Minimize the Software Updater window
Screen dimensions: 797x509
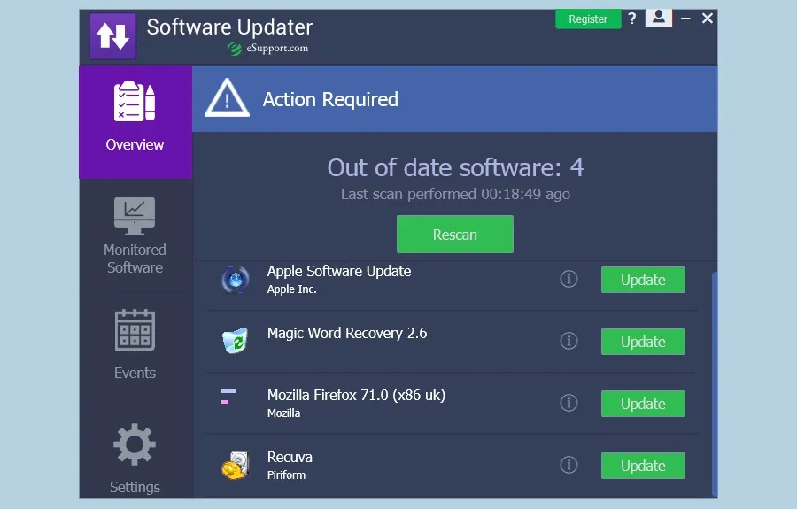pyautogui.click(x=685, y=19)
